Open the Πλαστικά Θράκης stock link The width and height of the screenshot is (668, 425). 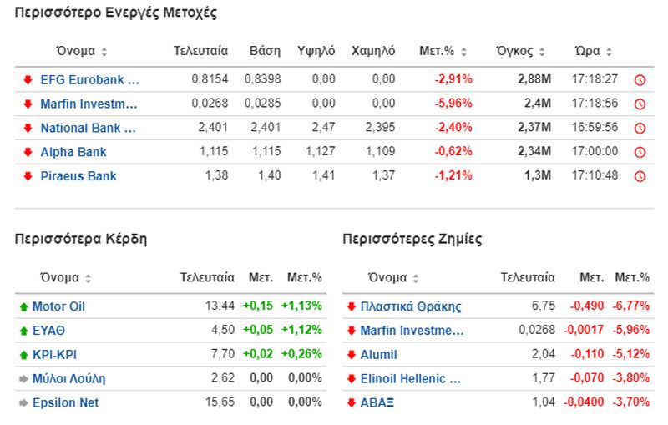tap(410, 306)
